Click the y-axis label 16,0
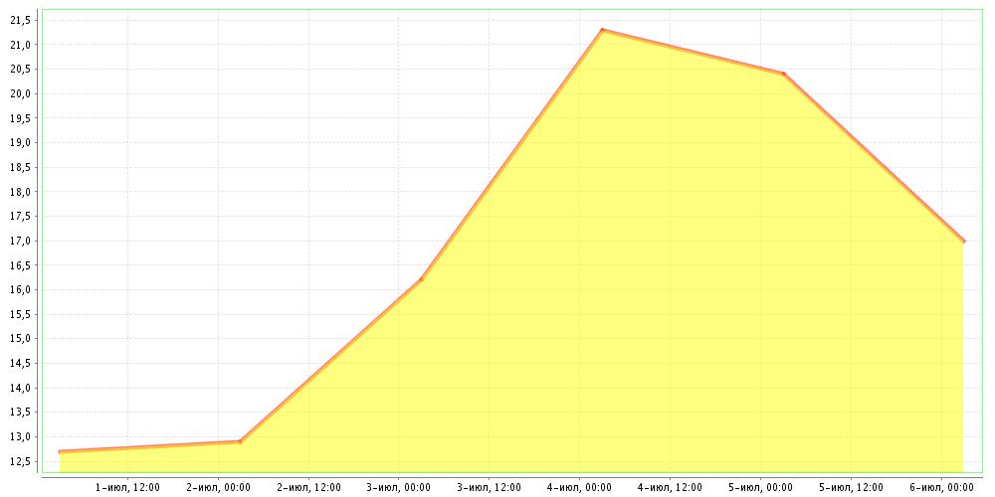The image size is (995, 497). click(x=21, y=289)
